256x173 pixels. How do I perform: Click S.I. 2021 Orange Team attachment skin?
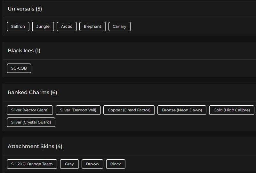[x=32, y=164]
